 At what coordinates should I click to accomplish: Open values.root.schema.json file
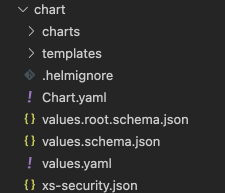tap(115, 120)
